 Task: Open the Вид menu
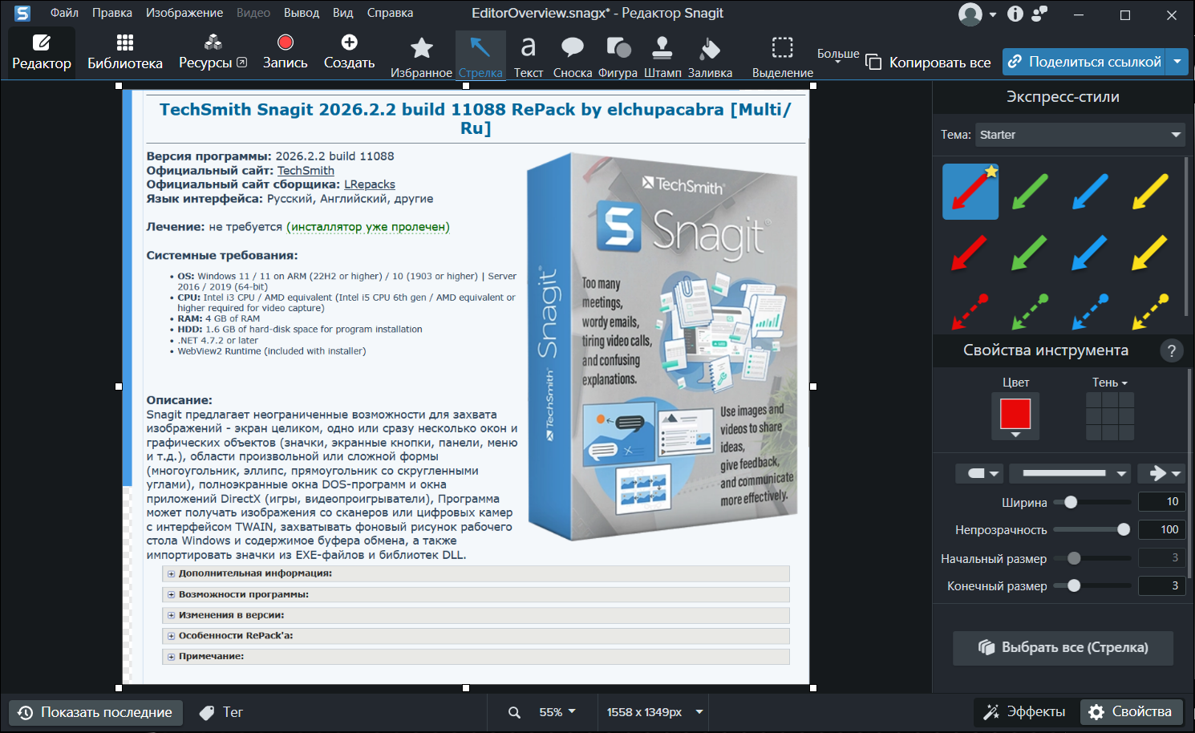click(x=343, y=13)
